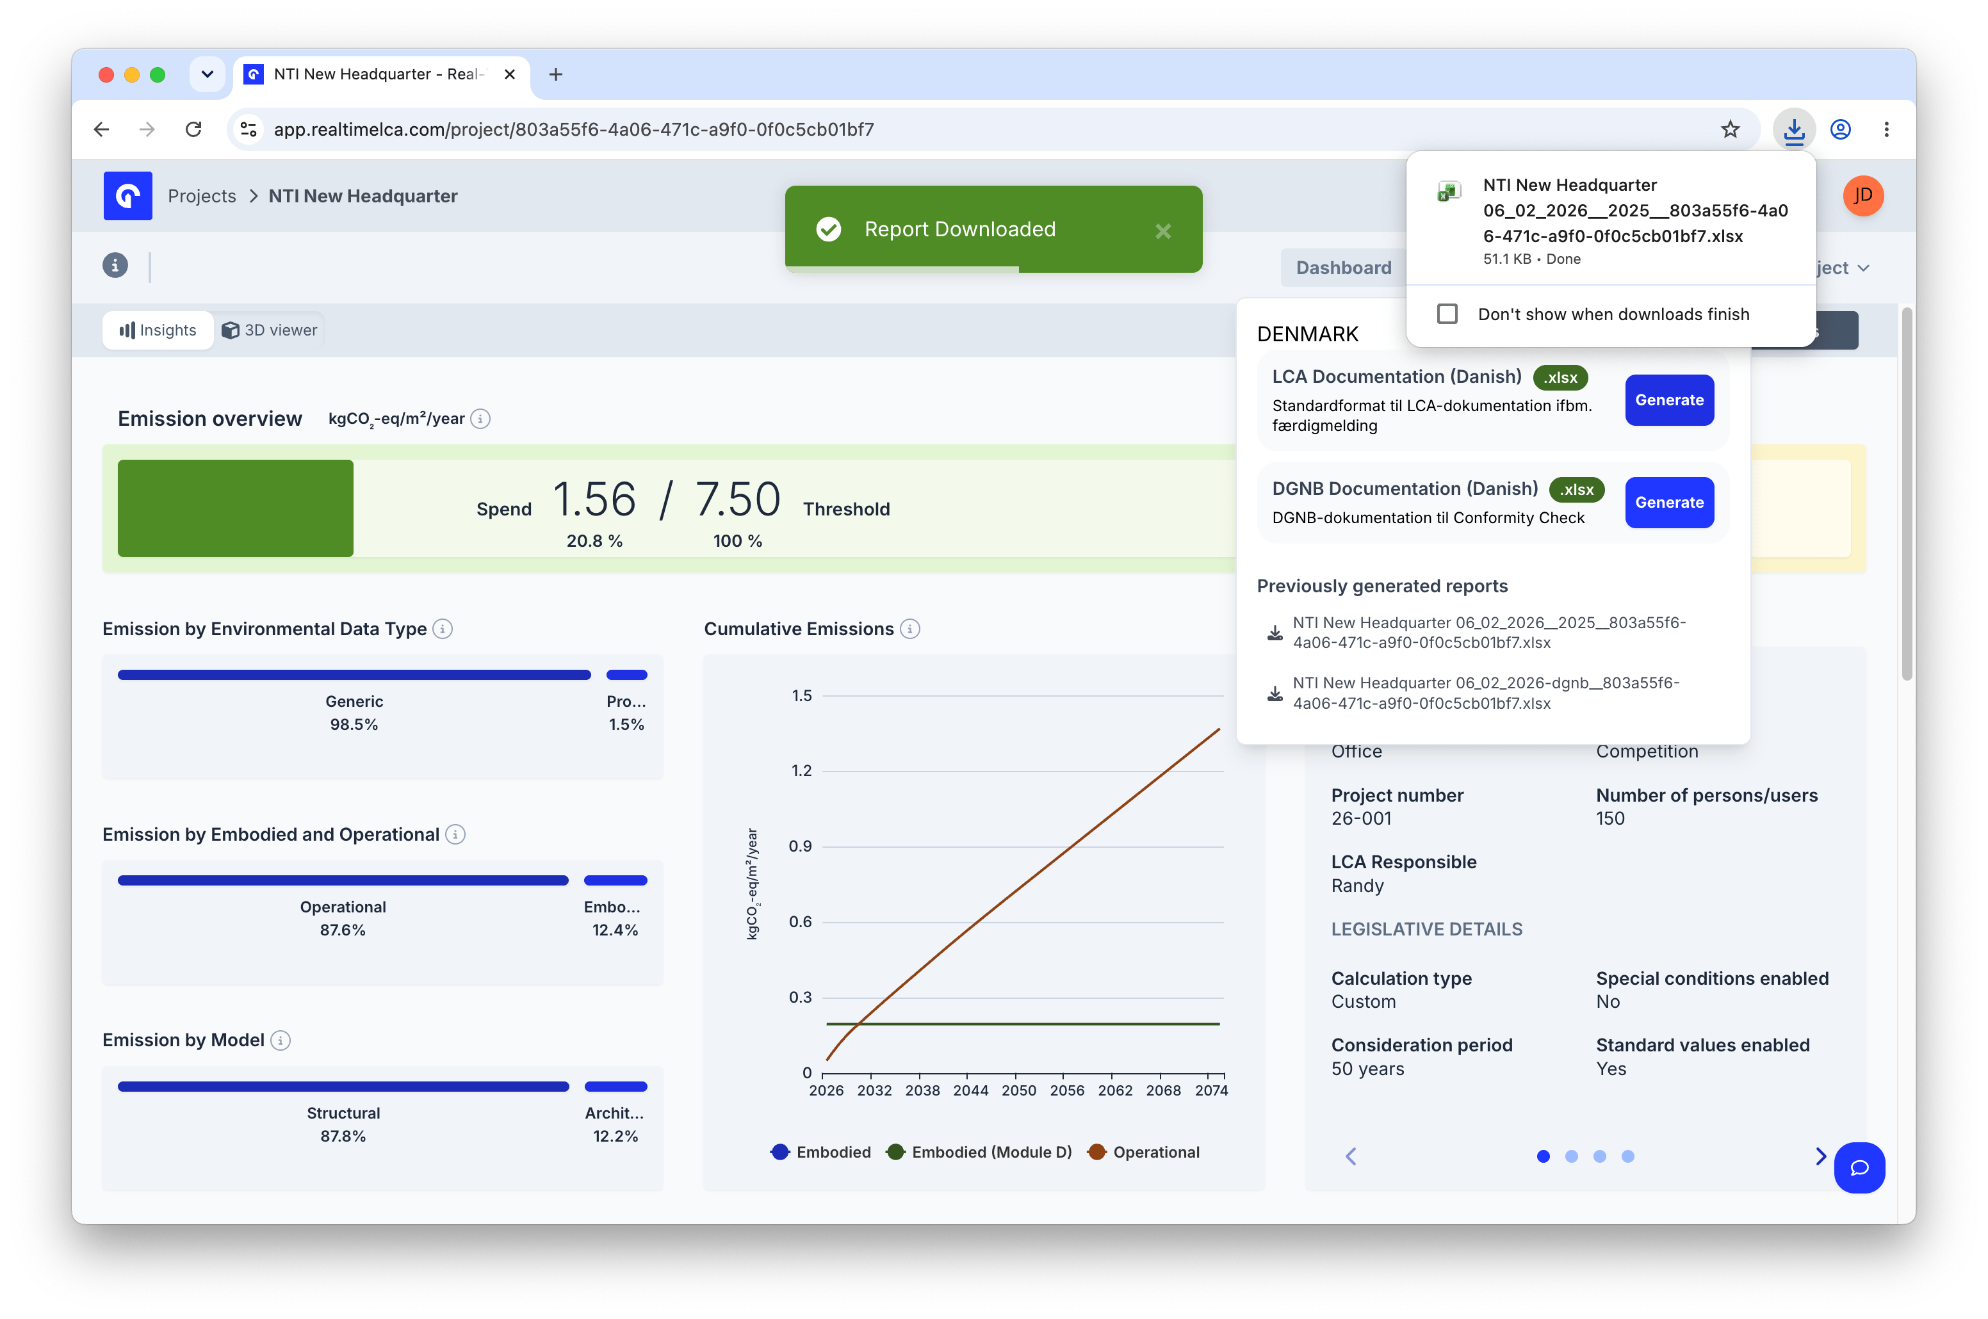Switch to the Insights tab

[x=158, y=330]
